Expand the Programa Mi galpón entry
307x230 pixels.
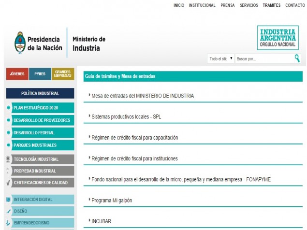click(x=111, y=200)
